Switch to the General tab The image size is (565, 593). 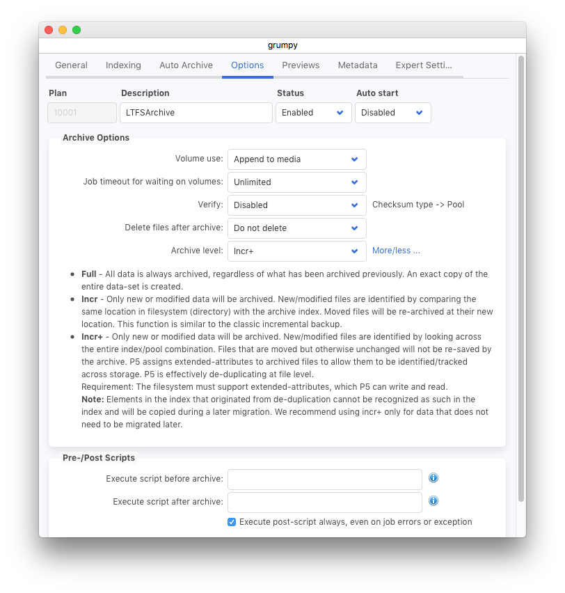pyautogui.click(x=71, y=65)
